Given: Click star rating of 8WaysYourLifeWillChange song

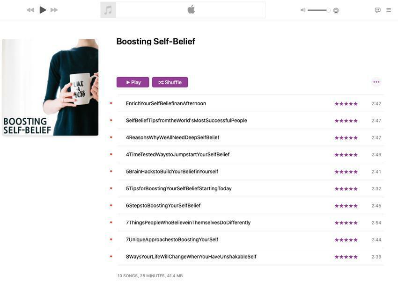Looking at the screenshot, I should click(x=346, y=257).
